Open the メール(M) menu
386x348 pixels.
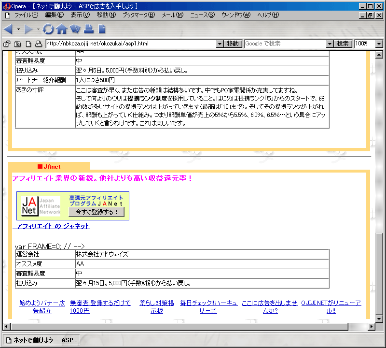(x=173, y=15)
